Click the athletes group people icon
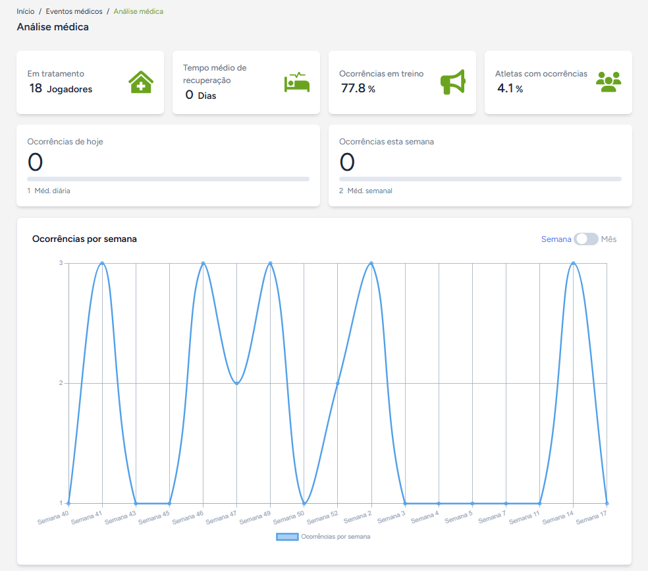This screenshot has width=648, height=571. pyautogui.click(x=608, y=82)
